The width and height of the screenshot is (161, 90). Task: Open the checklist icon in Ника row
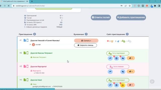pos(116,85)
